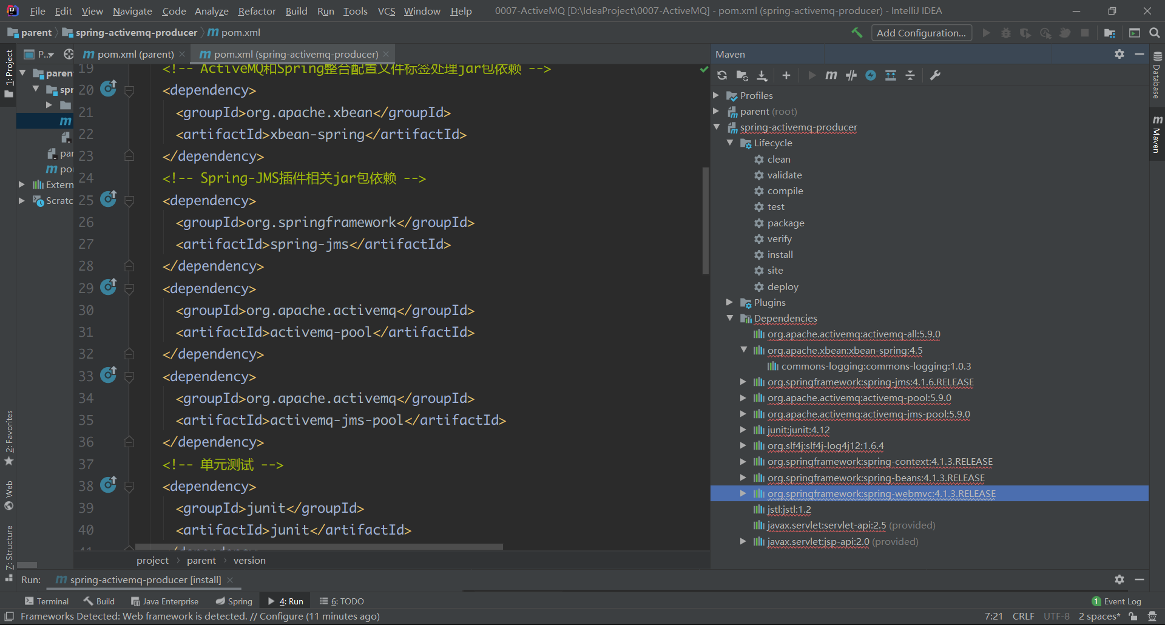Screen dimensions: 1165x625
Task: Click the Add Configuration... button
Action: 921,33
